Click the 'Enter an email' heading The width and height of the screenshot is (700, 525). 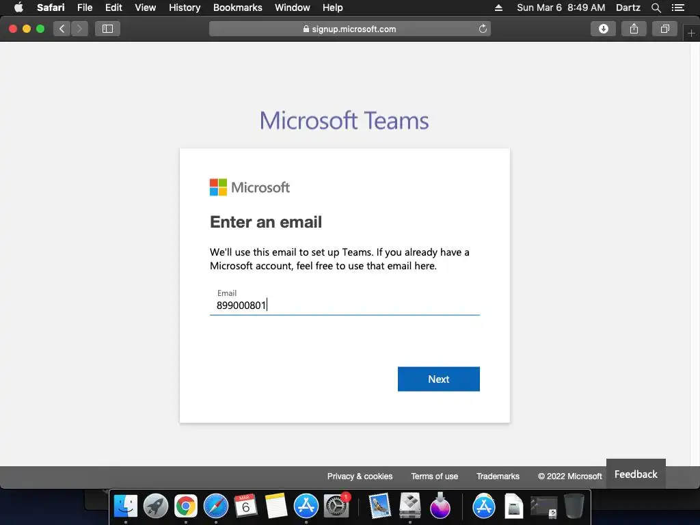click(x=266, y=222)
